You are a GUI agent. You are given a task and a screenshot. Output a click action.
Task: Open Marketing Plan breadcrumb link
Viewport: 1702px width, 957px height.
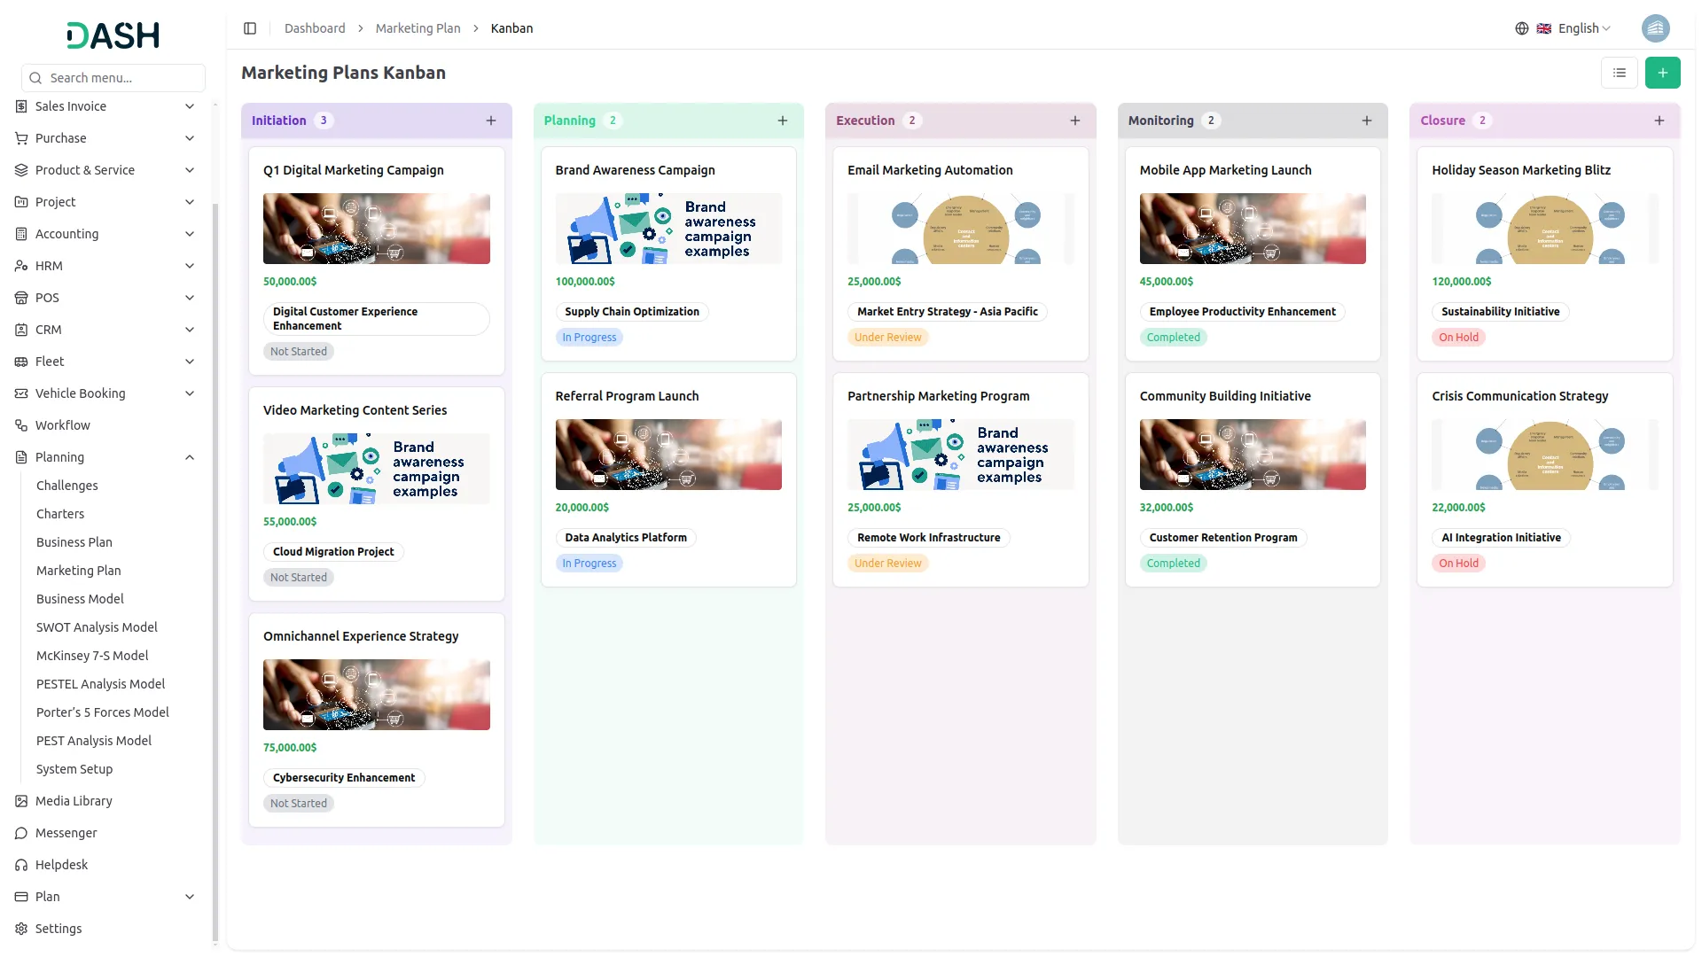pyautogui.click(x=418, y=28)
